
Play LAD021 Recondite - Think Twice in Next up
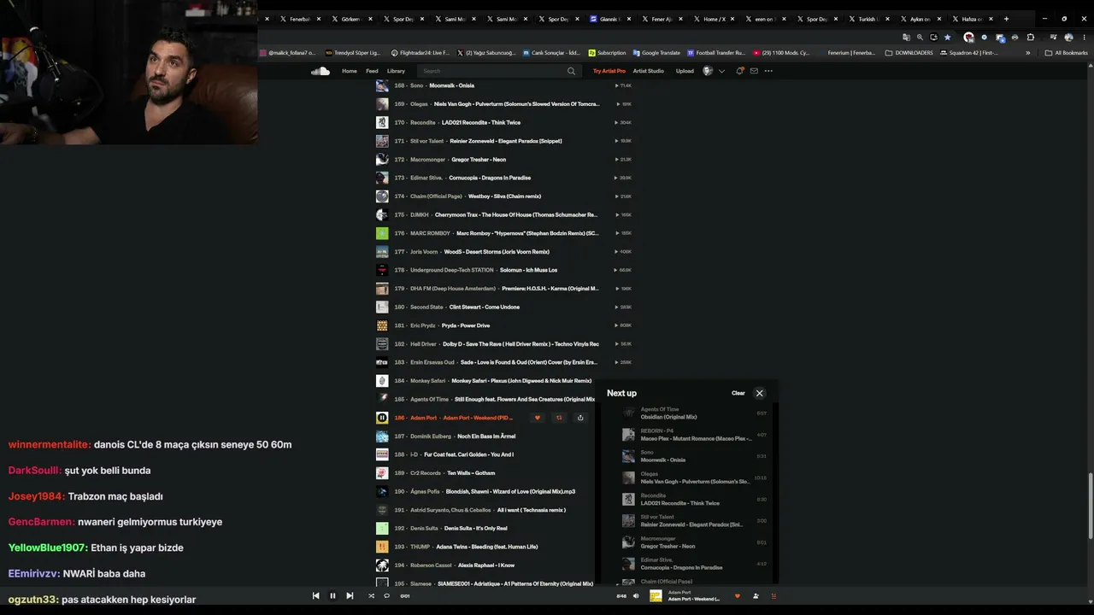click(680, 503)
